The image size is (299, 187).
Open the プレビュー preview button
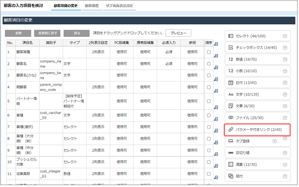pos(178,33)
